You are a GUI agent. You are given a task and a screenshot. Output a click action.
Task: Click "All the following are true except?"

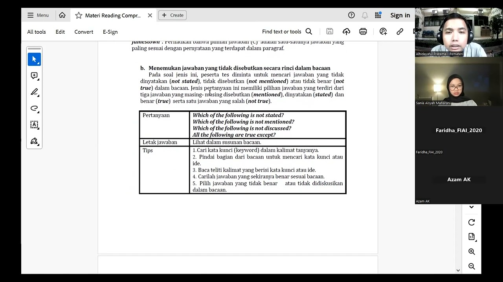234,135
